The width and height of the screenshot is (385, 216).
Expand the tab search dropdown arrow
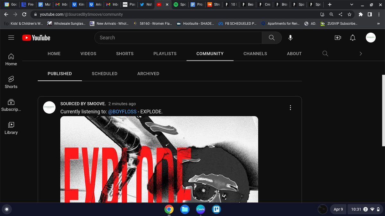coord(352,4)
